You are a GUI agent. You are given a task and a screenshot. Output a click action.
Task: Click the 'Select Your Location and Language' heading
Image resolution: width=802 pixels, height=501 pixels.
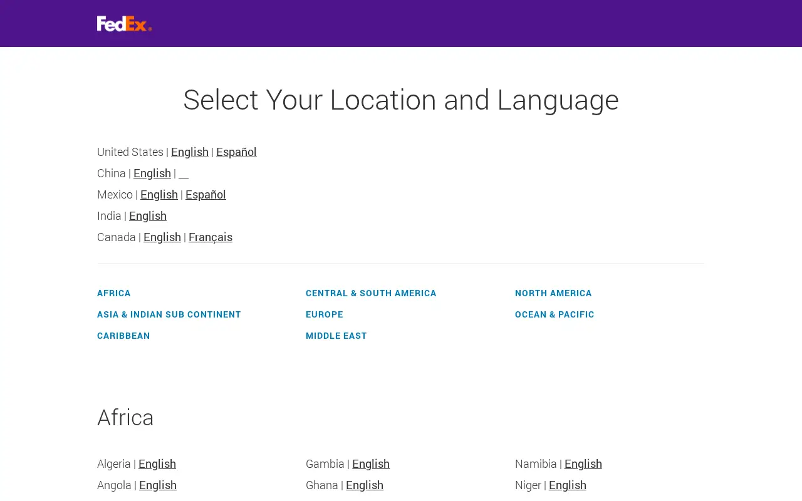click(401, 100)
